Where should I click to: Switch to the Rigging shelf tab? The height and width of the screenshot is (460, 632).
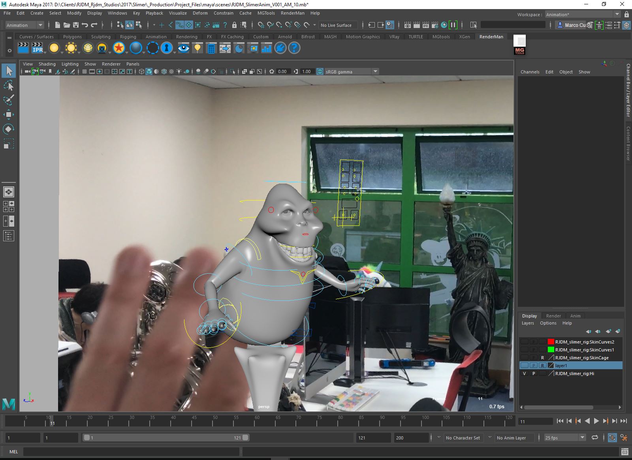coord(128,37)
